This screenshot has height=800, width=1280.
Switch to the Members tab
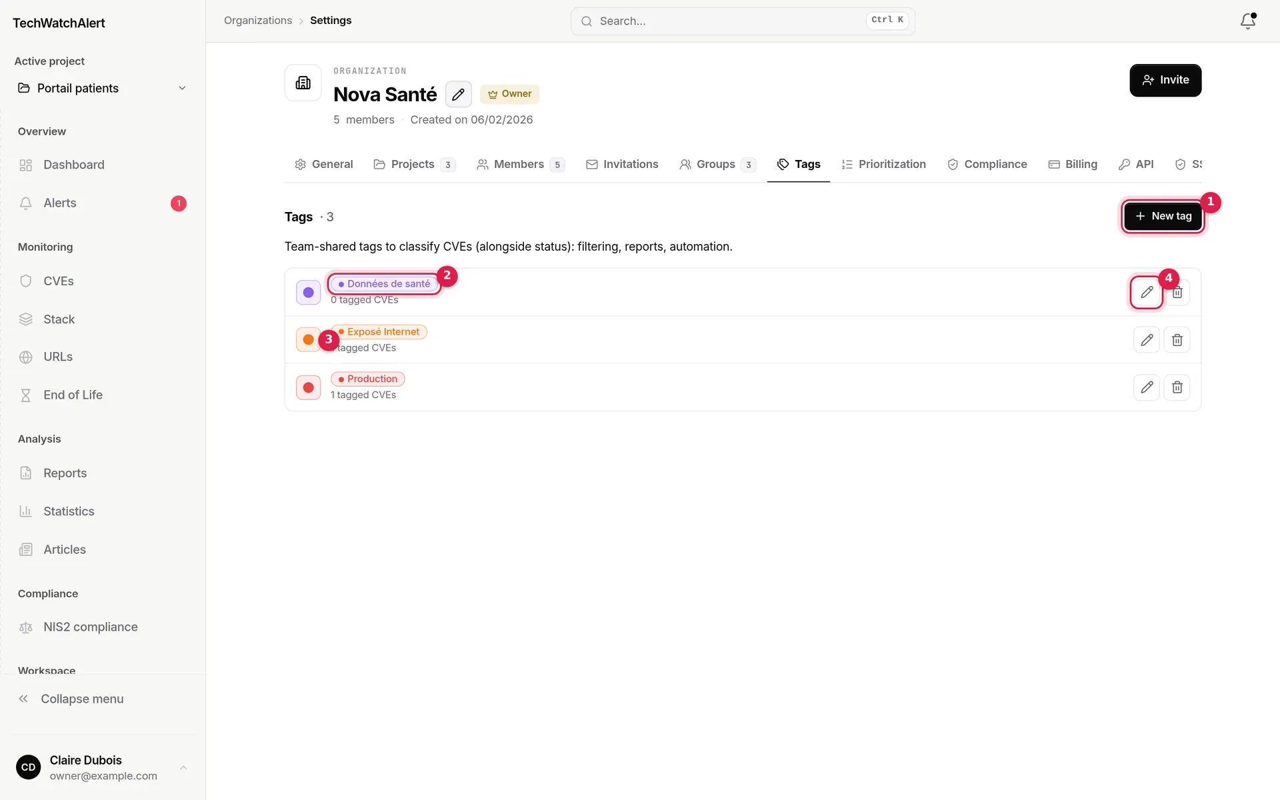point(521,165)
